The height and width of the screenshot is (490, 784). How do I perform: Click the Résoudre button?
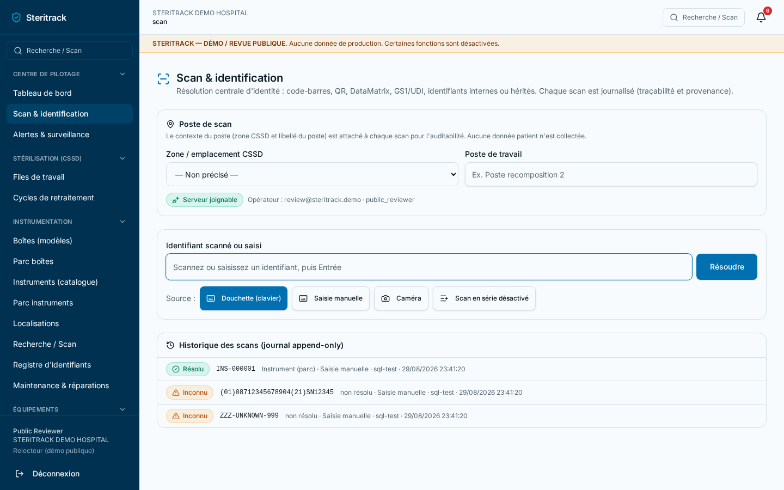point(727,267)
